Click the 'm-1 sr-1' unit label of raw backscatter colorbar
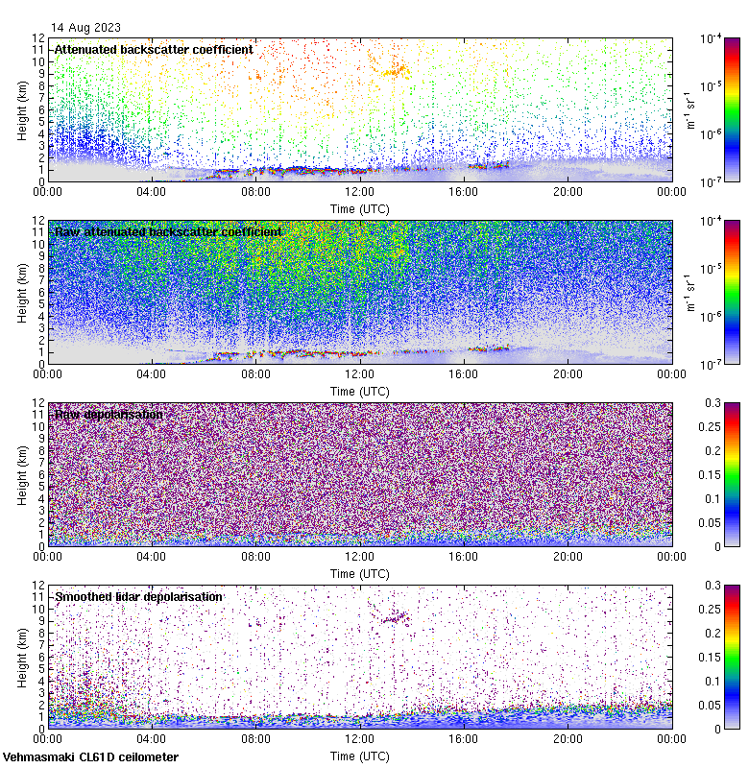 click(690, 293)
